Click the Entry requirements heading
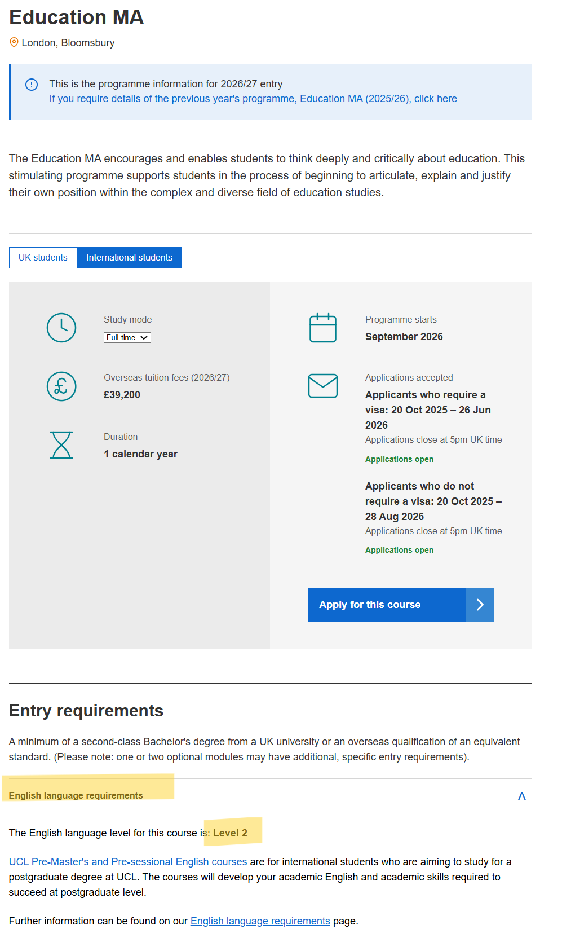Viewport: 571px width, 951px height. (86, 711)
